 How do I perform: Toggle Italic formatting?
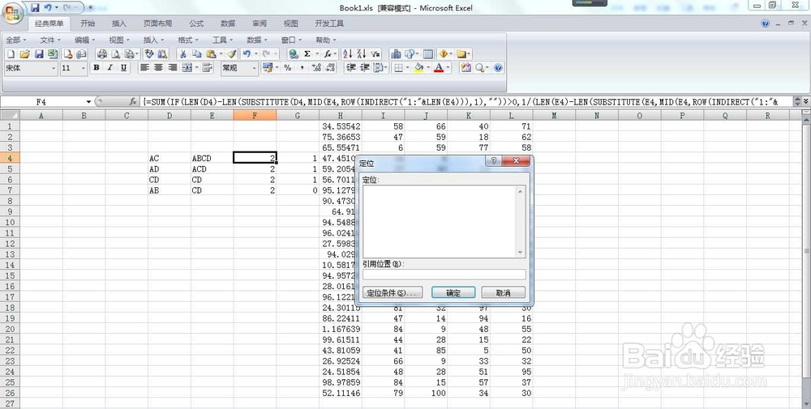(109, 68)
